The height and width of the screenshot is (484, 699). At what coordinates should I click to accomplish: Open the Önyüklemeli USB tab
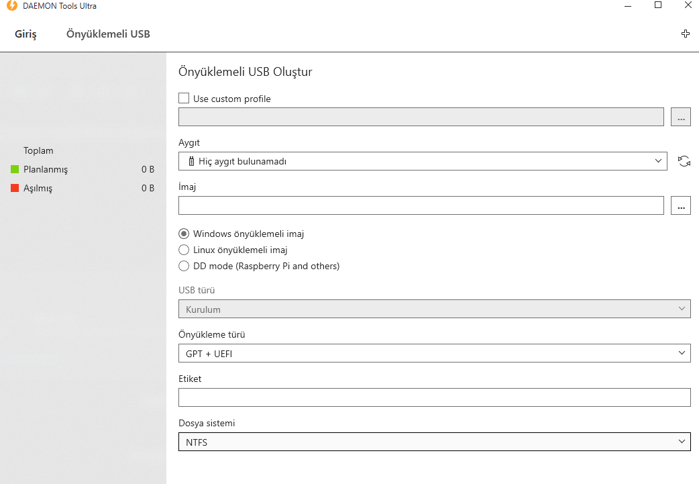point(108,34)
